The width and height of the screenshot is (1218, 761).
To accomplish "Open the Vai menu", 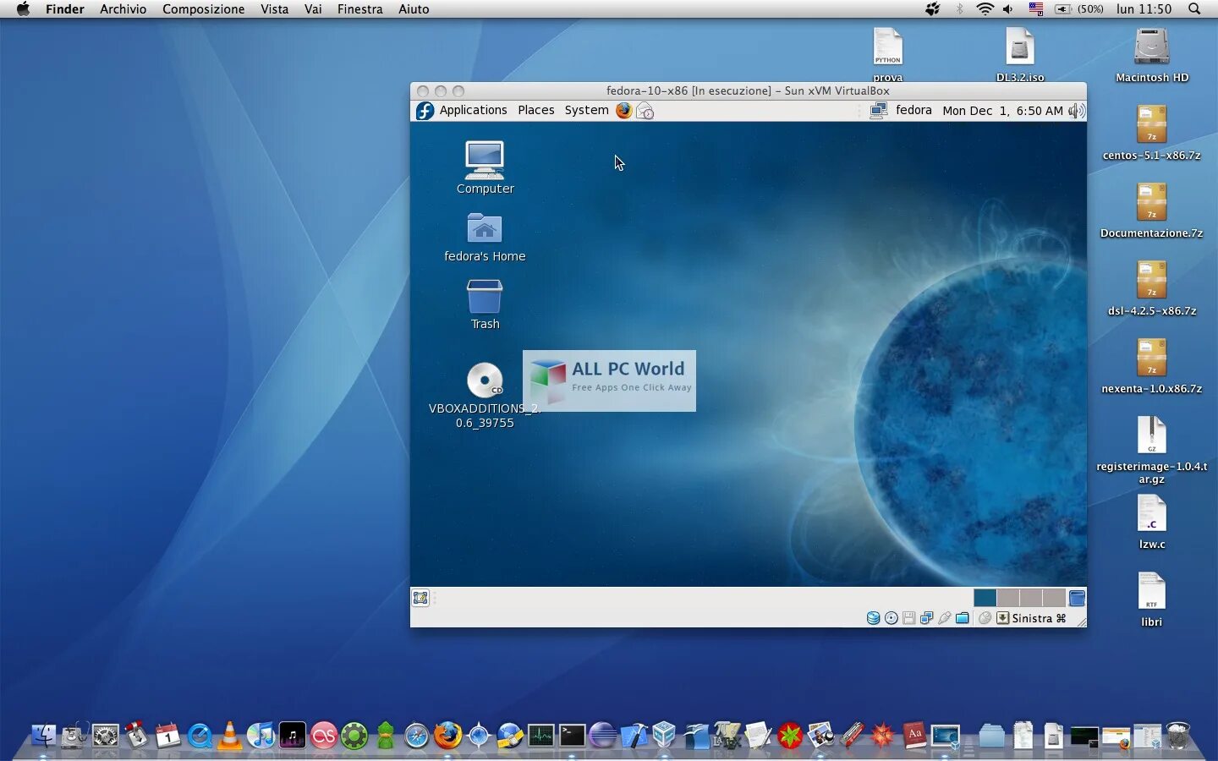I will 313,9.
